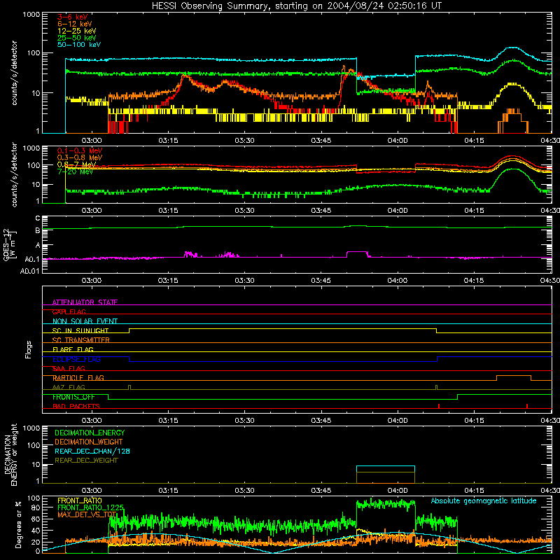Click the 04:15 tick label under decimation plot

coord(474,491)
